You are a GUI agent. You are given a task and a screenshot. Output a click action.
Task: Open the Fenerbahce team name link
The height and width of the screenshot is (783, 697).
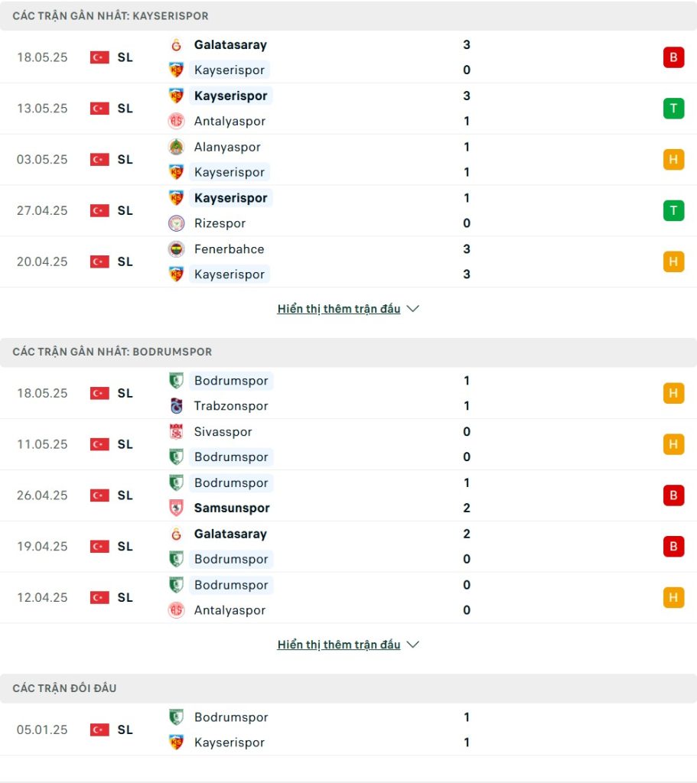(x=229, y=249)
